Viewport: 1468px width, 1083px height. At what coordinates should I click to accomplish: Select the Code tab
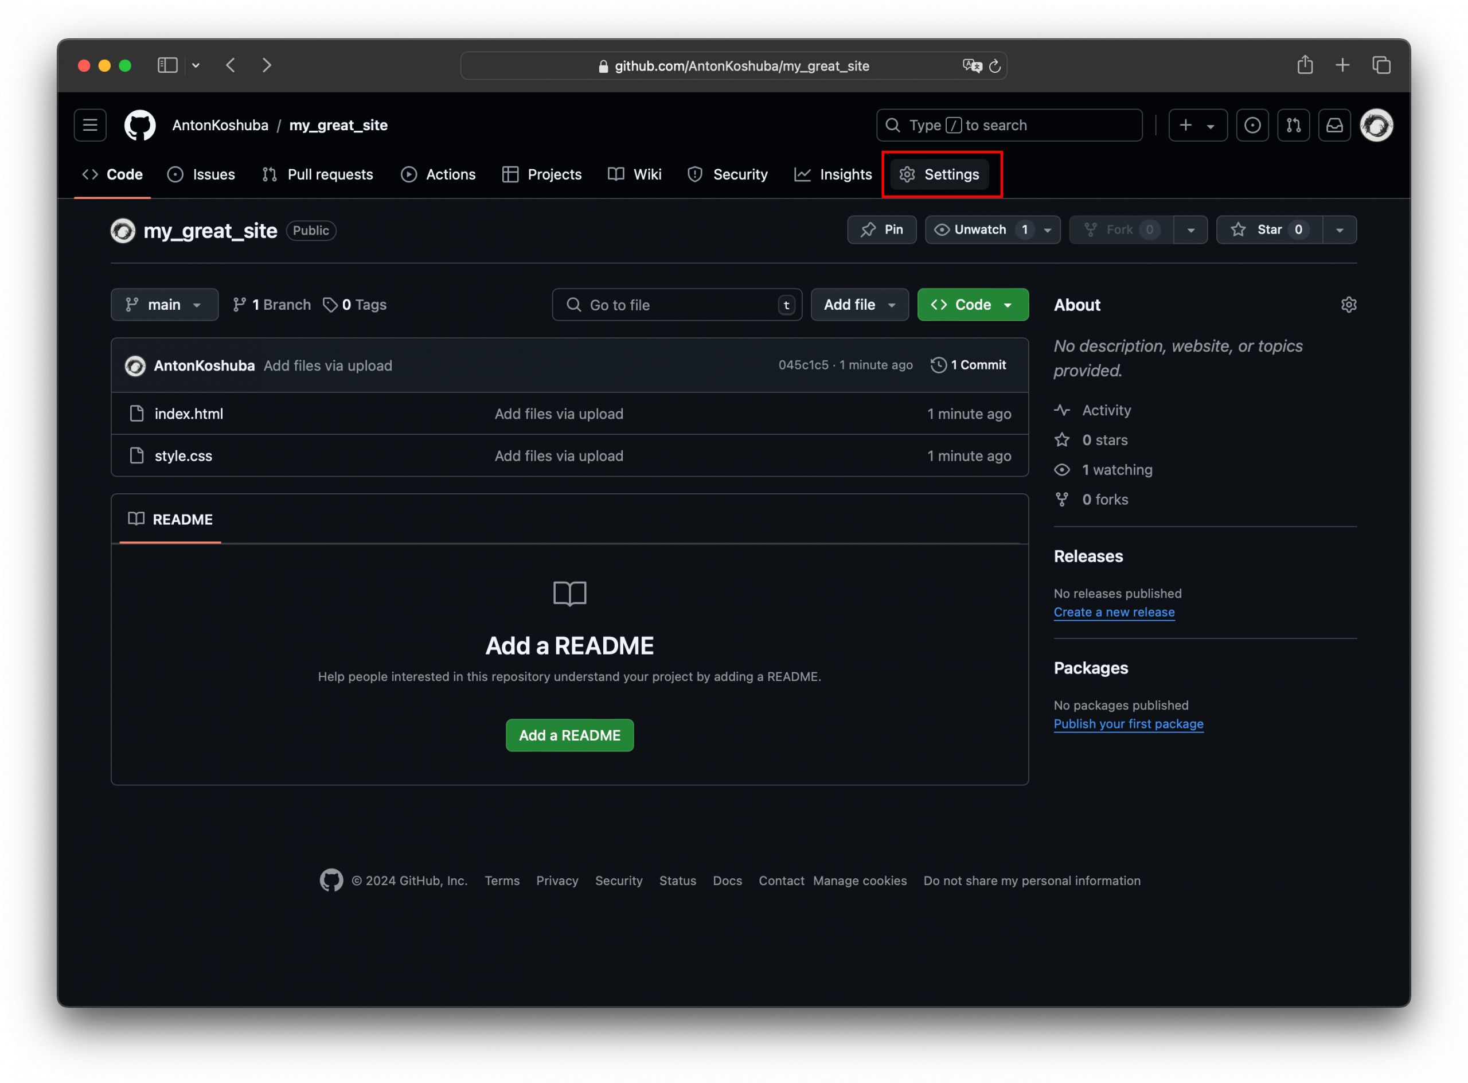tap(112, 174)
